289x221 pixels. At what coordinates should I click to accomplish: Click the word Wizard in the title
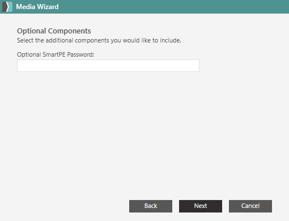point(48,7)
